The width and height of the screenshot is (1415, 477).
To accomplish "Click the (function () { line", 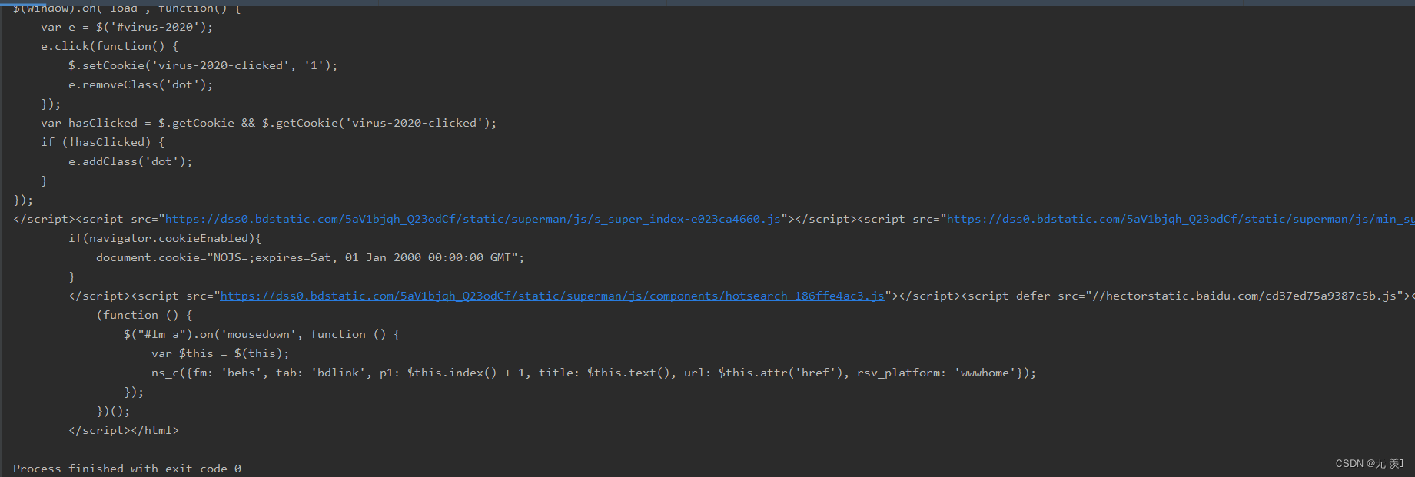I will point(144,315).
